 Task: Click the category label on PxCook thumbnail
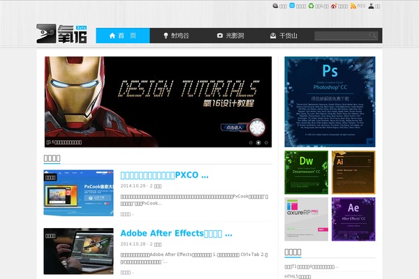(x=50, y=178)
